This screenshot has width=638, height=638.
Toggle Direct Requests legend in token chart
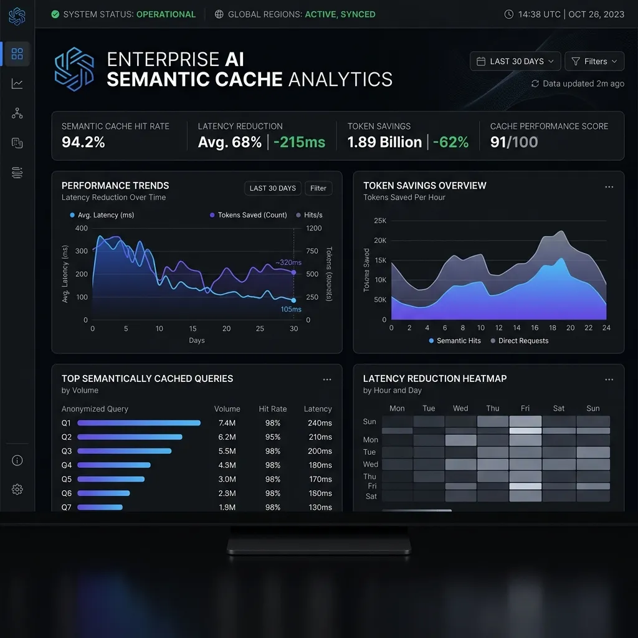click(x=519, y=341)
